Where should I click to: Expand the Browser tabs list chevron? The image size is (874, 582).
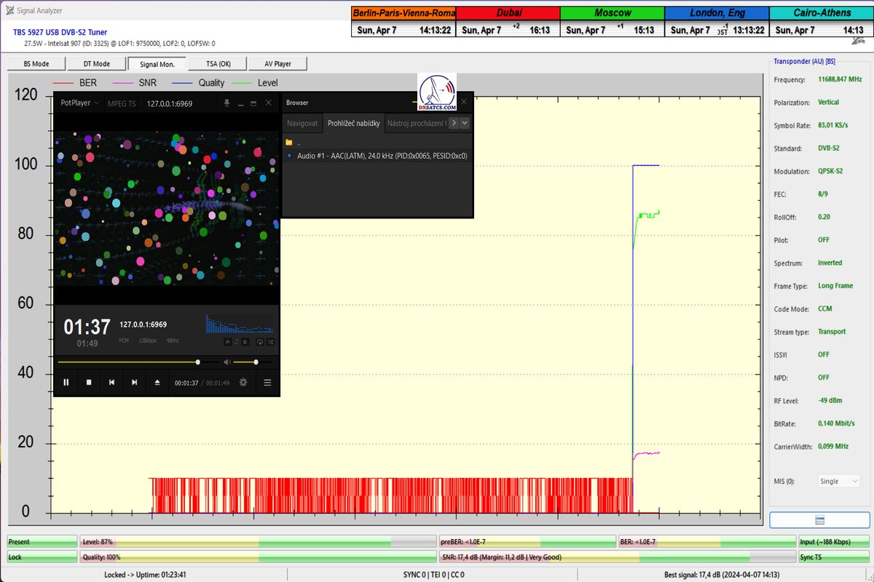[465, 124]
